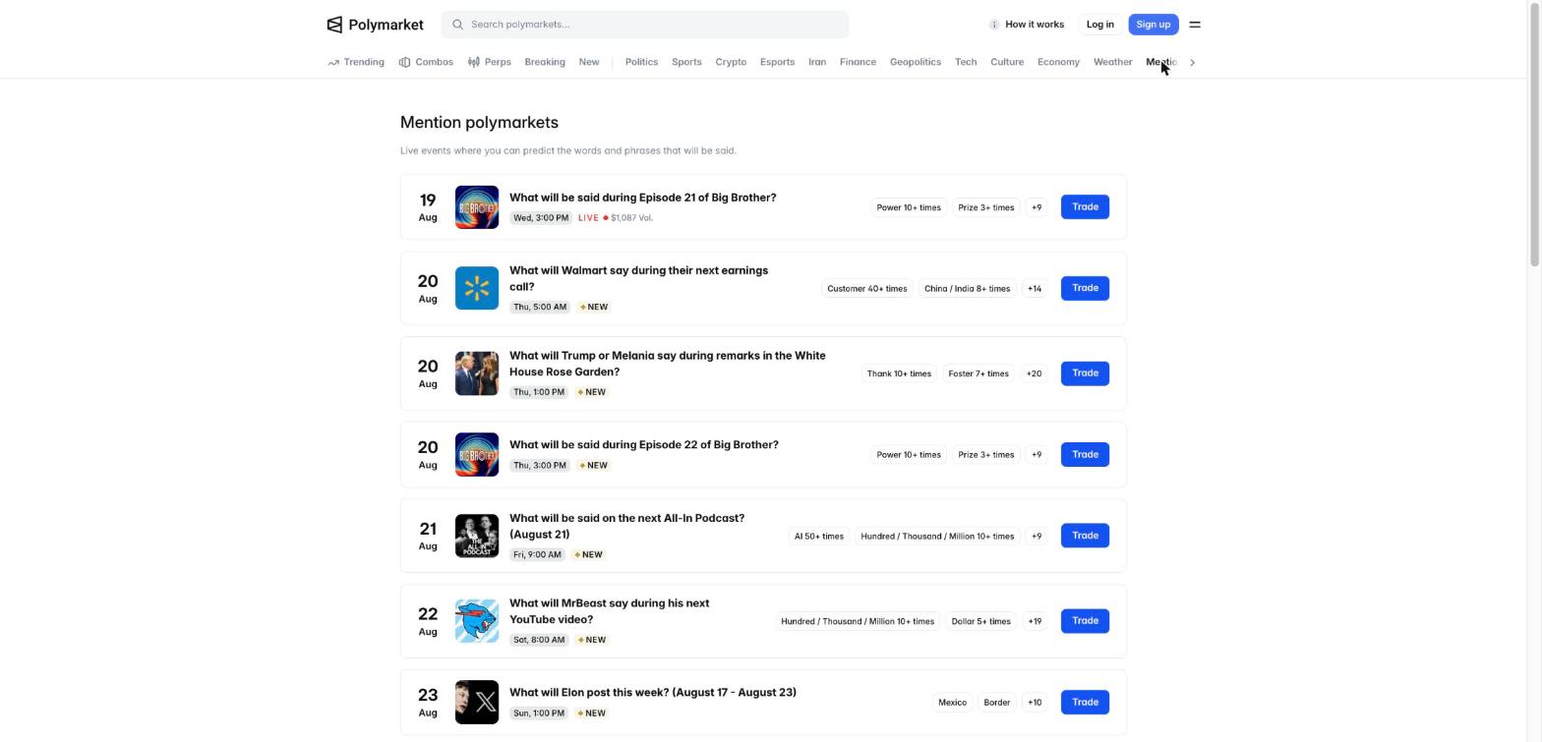Open Elon post this week market title
Viewport: 1542px width, 742px height.
point(653,693)
